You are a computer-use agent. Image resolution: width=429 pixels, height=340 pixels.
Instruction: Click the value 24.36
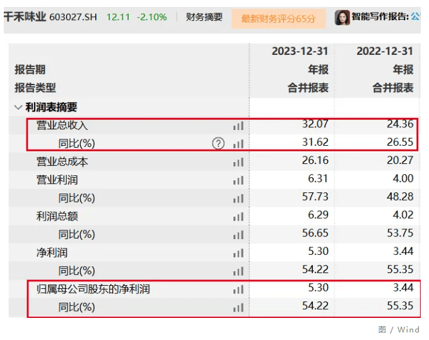tap(400, 124)
